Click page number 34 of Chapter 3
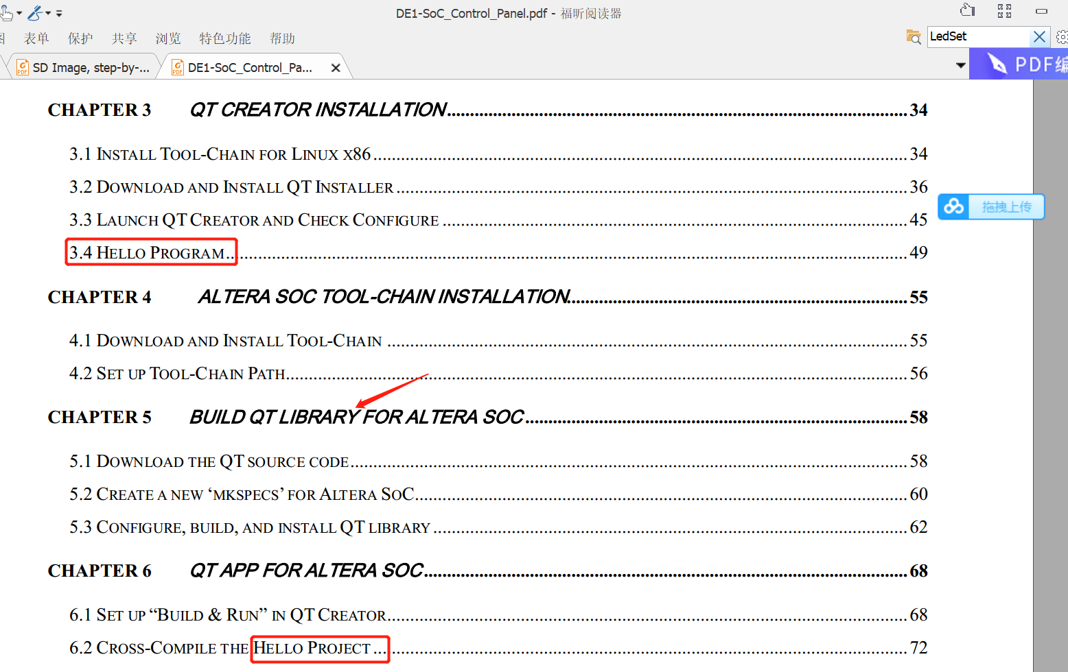The image size is (1068, 672). (x=919, y=110)
